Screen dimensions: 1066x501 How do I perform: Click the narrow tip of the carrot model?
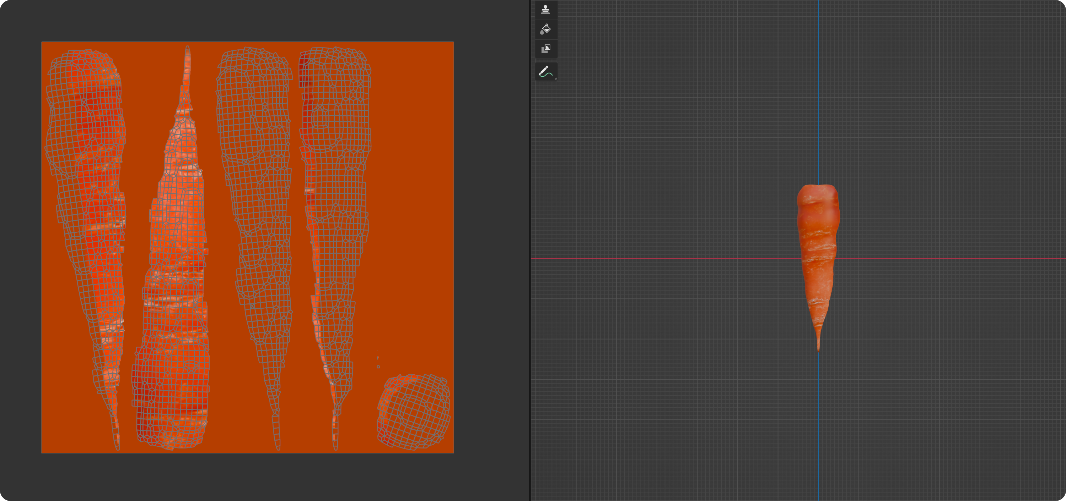818,343
